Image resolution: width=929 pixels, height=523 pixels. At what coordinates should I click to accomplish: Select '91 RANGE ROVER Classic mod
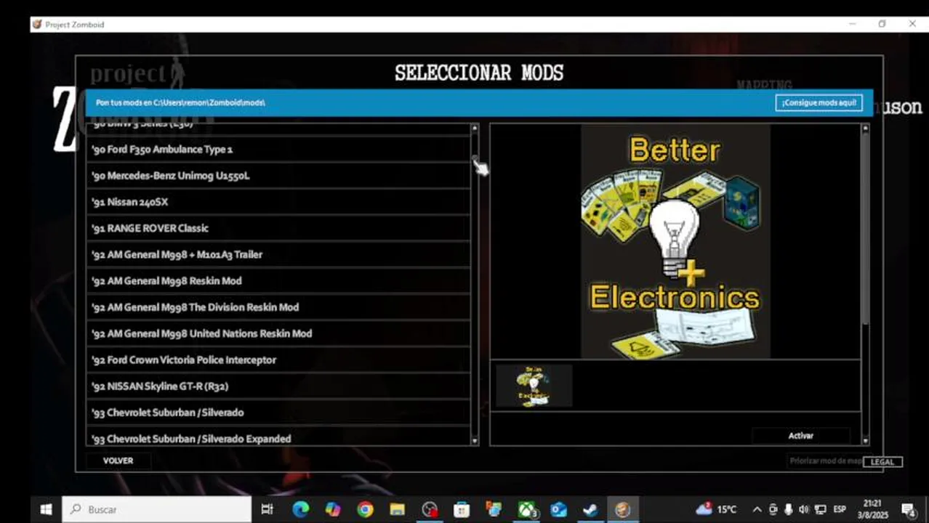[x=278, y=228]
